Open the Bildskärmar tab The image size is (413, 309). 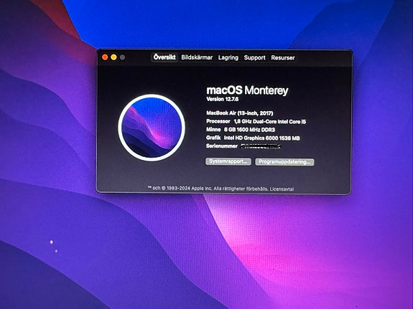tap(197, 57)
